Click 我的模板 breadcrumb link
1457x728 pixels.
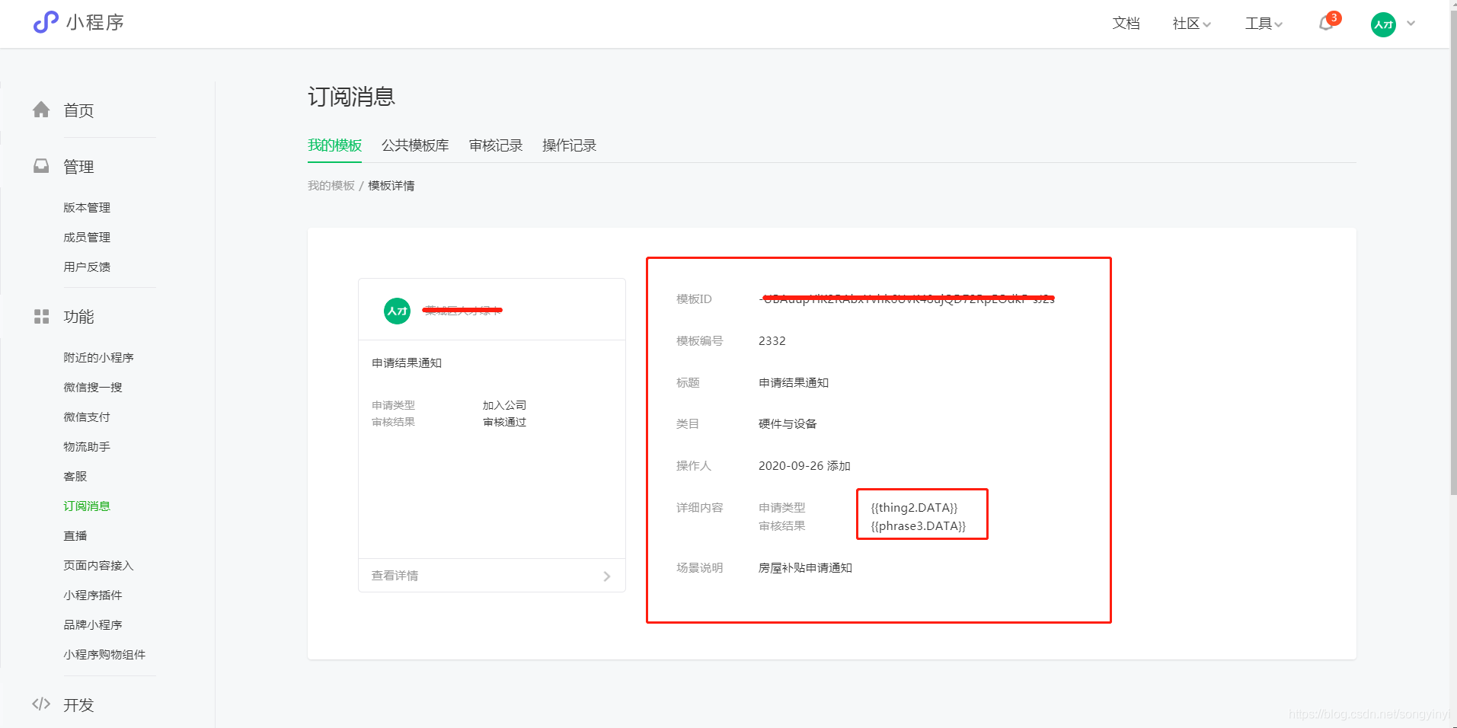[x=331, y=185]
